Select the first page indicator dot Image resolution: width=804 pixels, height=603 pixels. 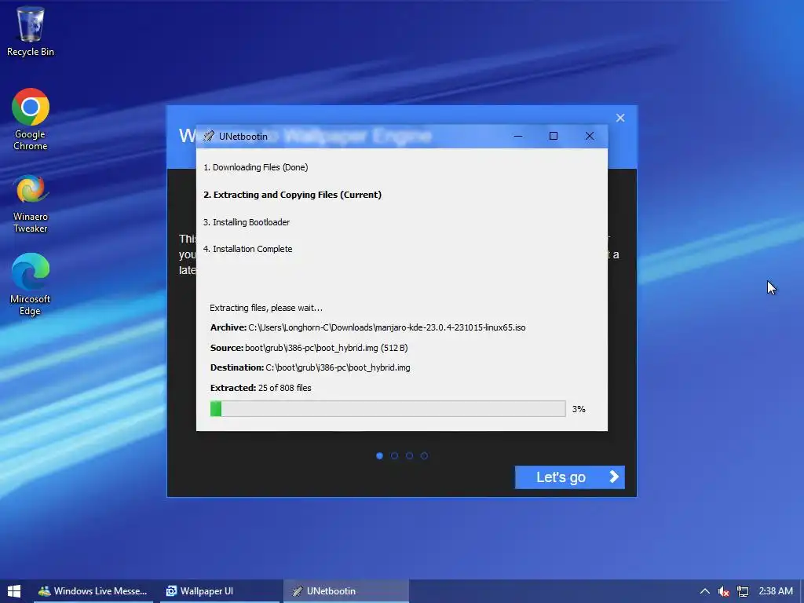(379, 455)
